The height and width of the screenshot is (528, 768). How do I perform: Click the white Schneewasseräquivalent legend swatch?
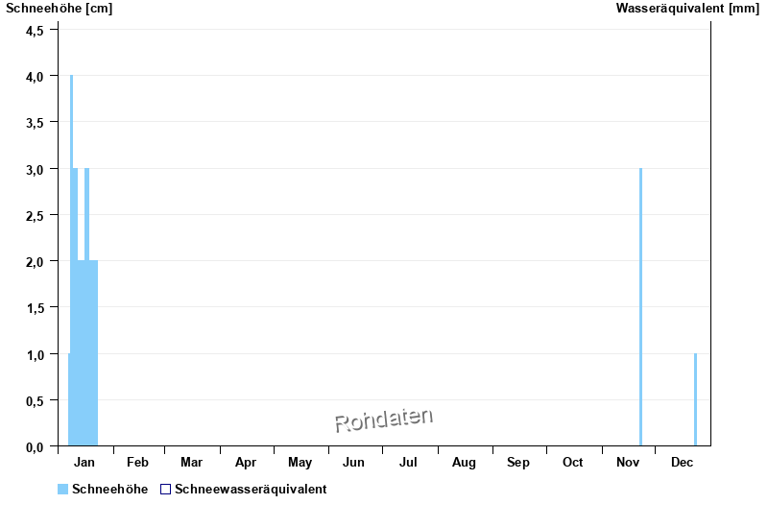[x=165, y=490]
